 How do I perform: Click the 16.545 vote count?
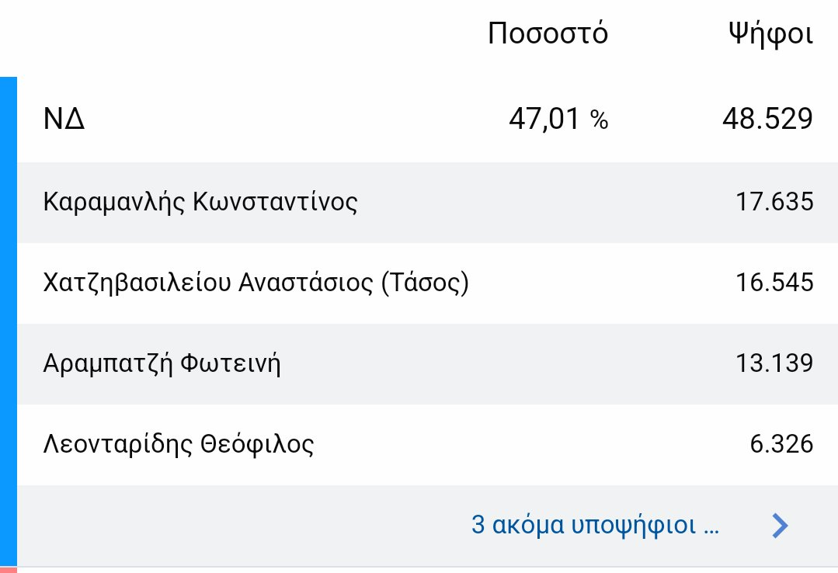(774, 283)
